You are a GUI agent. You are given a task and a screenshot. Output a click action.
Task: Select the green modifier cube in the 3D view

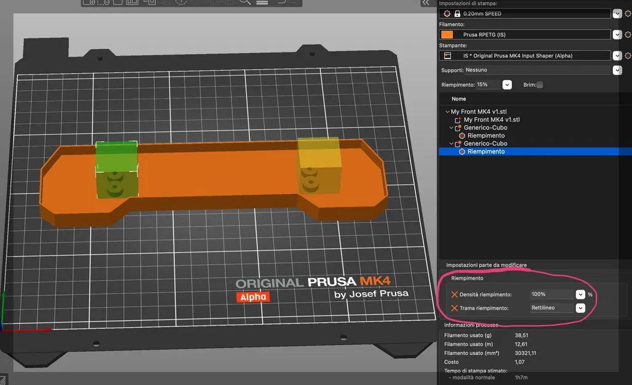[117, 169]
